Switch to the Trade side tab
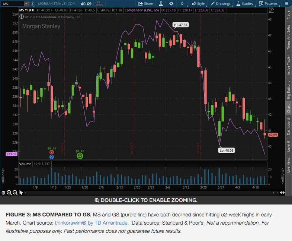This screenshot has width=292, height=241. 288,15
